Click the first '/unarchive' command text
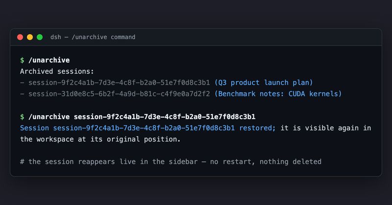 coord(49,60)
